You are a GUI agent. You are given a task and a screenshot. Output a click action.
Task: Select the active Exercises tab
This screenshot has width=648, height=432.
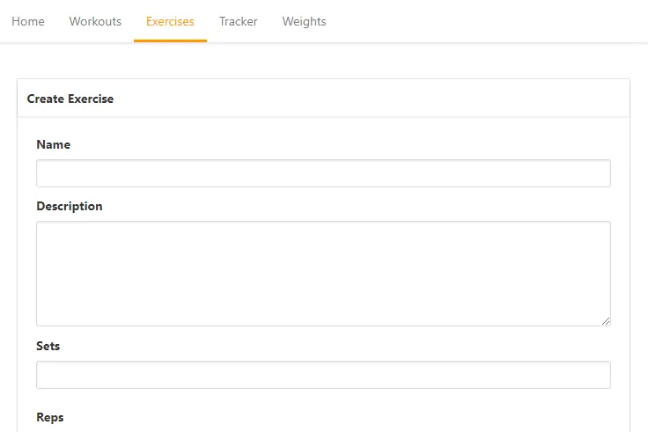click(170, 21)
